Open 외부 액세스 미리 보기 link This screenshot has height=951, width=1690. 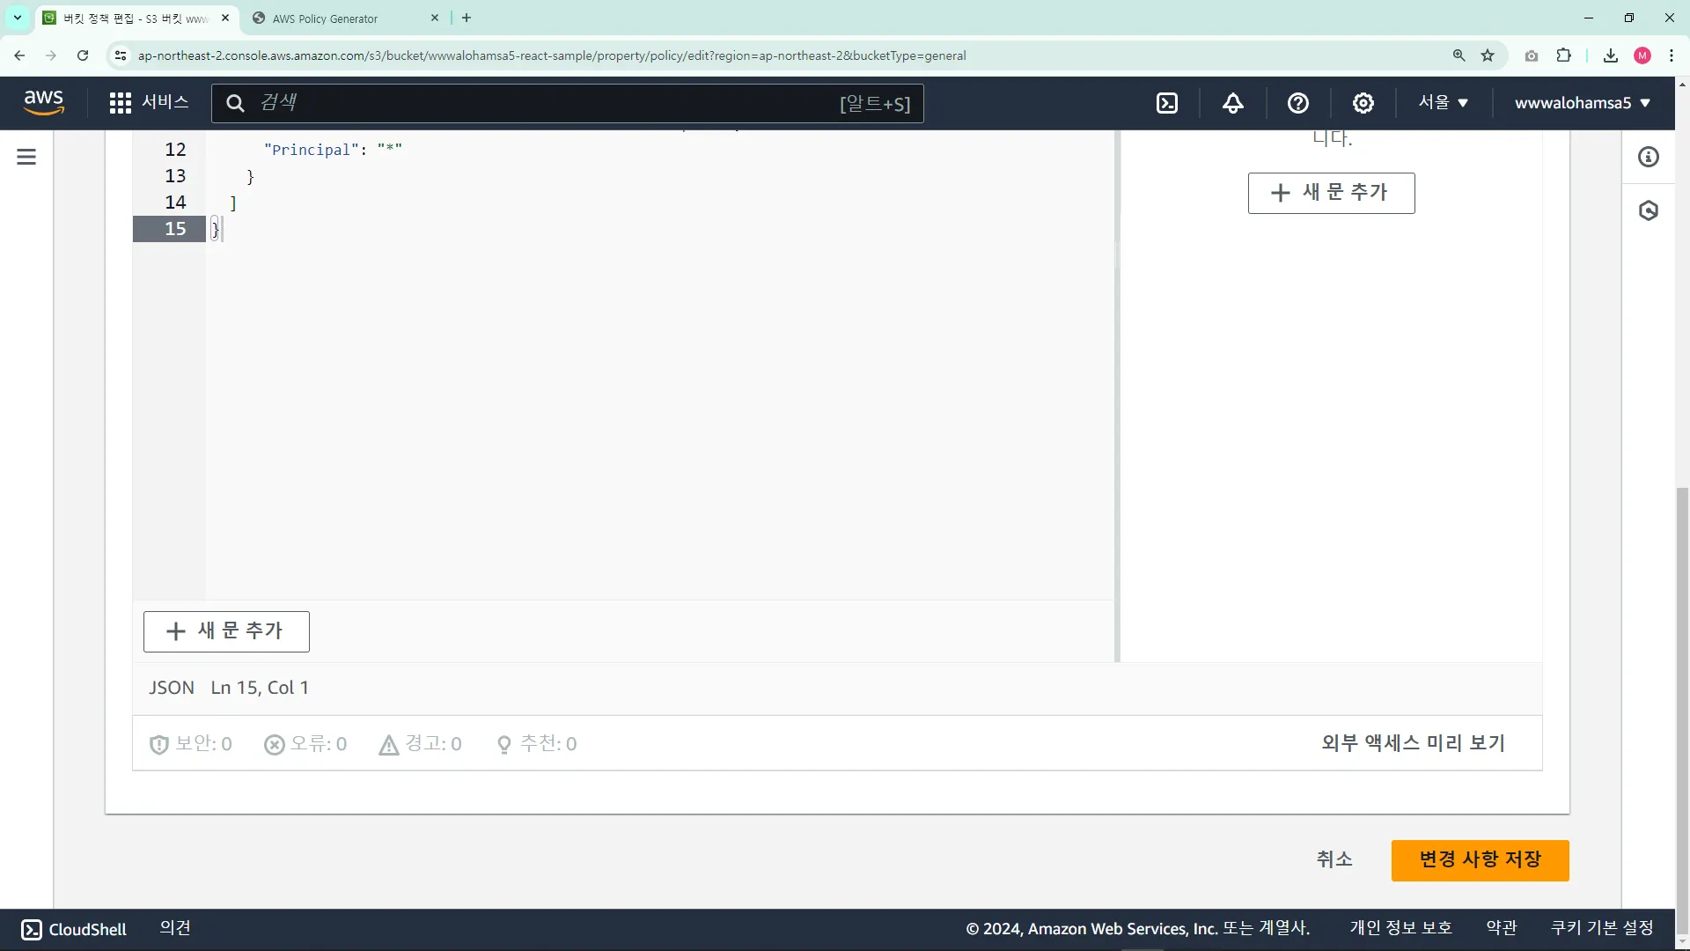(x=1413, y=743)
